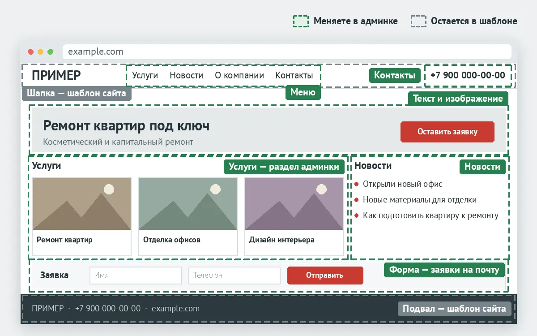Open the image of the Дизайн интерьера card
Viewport: 537px width, 336px height.
click(x=294, y=203)
